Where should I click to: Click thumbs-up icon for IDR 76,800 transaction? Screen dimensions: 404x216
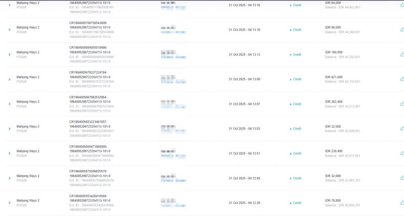point(402,203)
